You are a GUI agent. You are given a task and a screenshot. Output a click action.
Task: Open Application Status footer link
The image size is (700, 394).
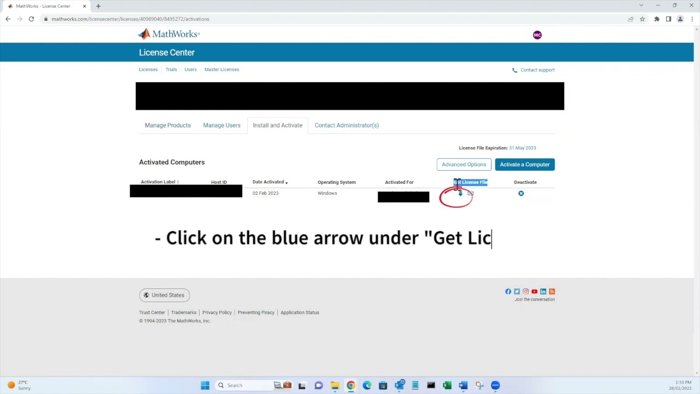300,312
